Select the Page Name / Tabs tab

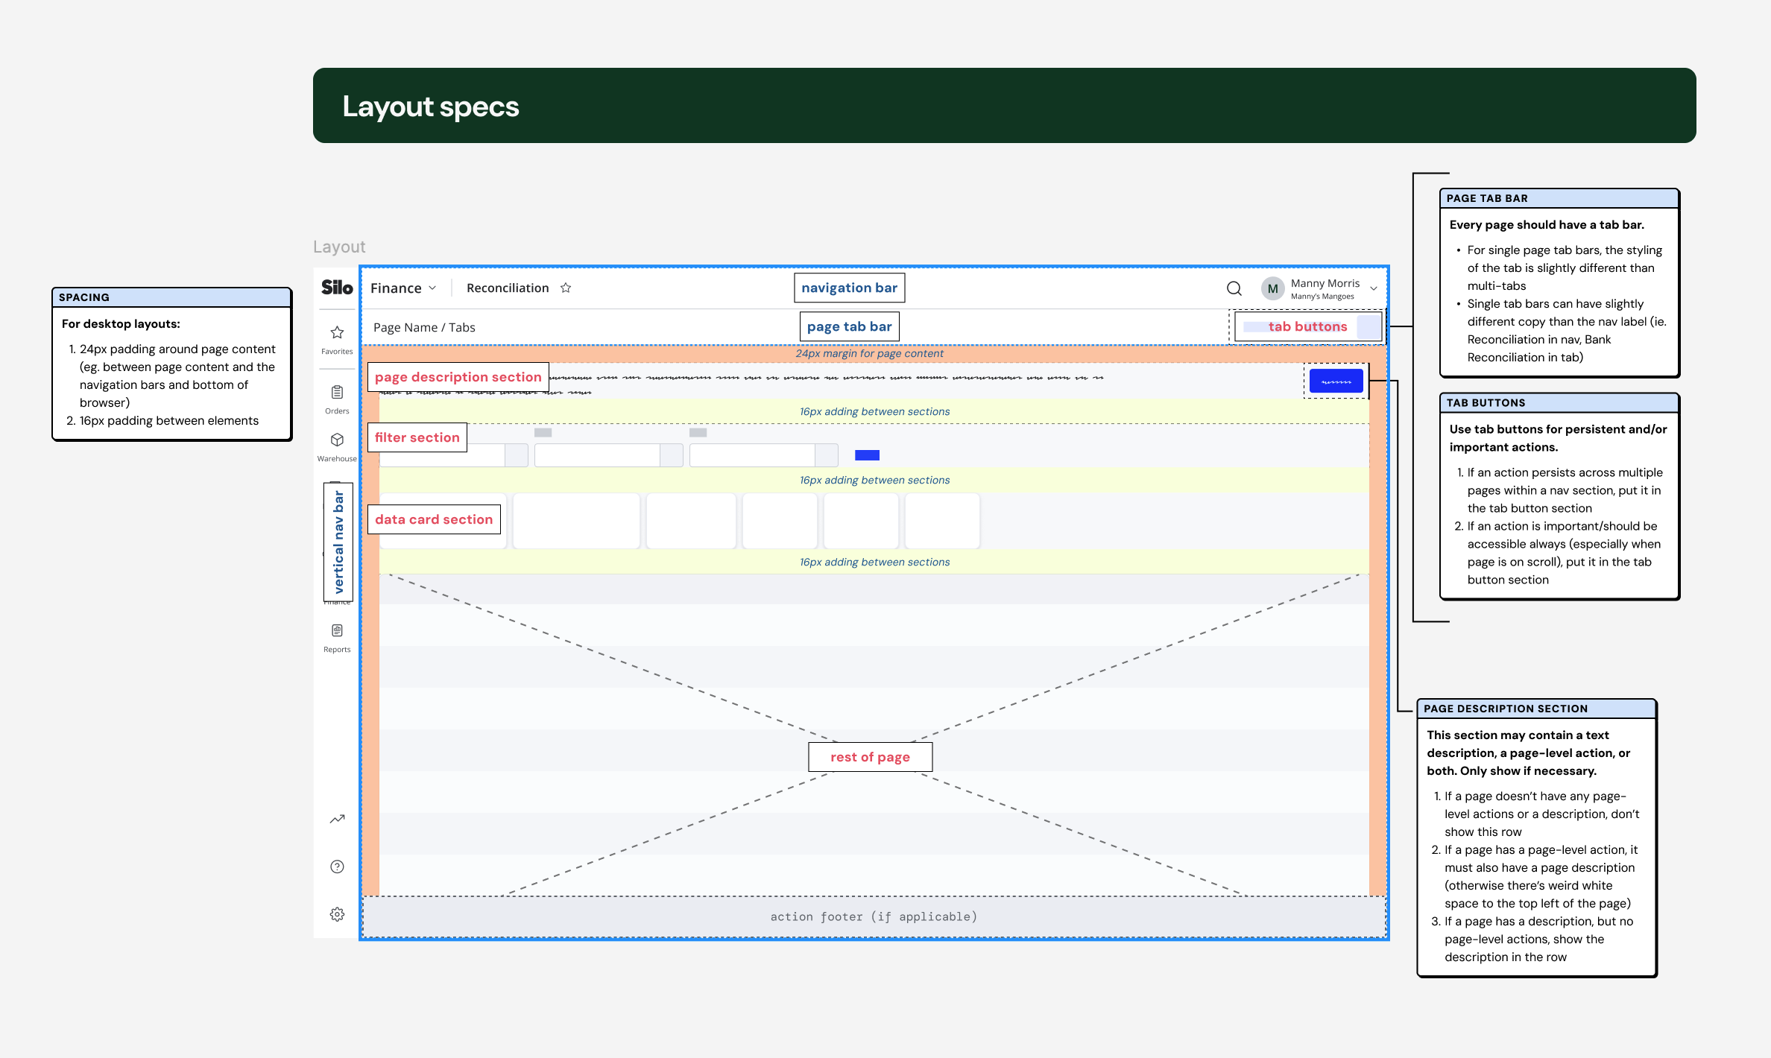click(x=424, y=328)
